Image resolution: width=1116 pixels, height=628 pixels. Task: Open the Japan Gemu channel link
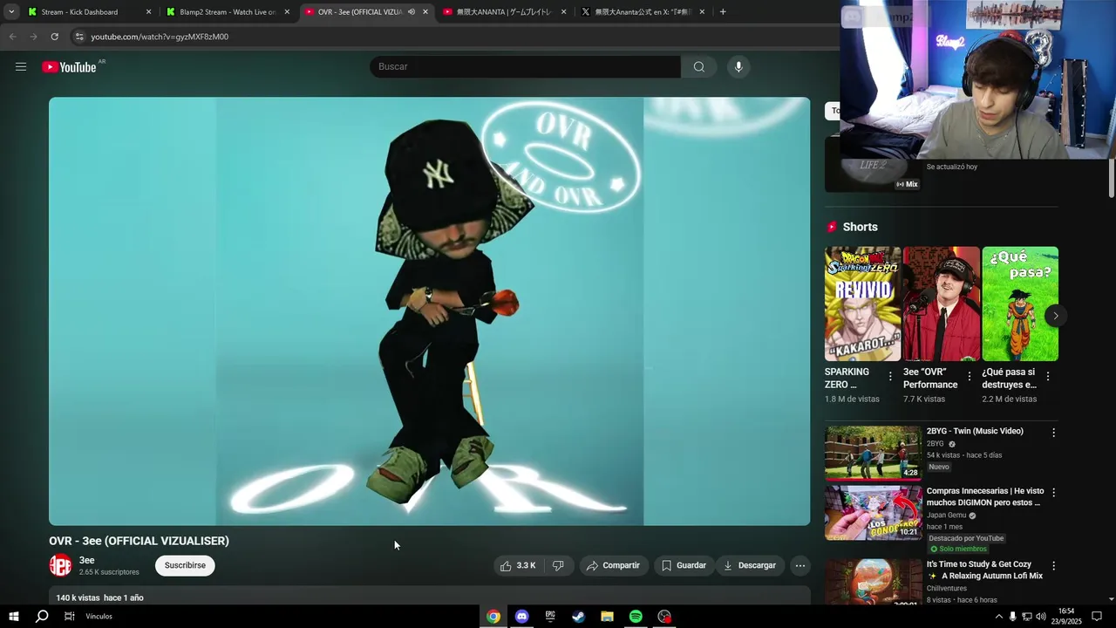coord(947,515)
